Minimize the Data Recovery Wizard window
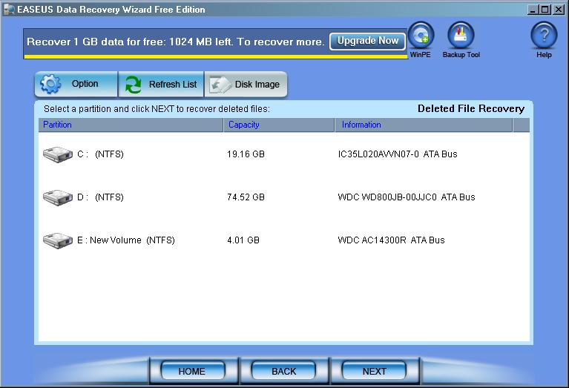Viewport: 569px width, 388px height. point(533,10)
